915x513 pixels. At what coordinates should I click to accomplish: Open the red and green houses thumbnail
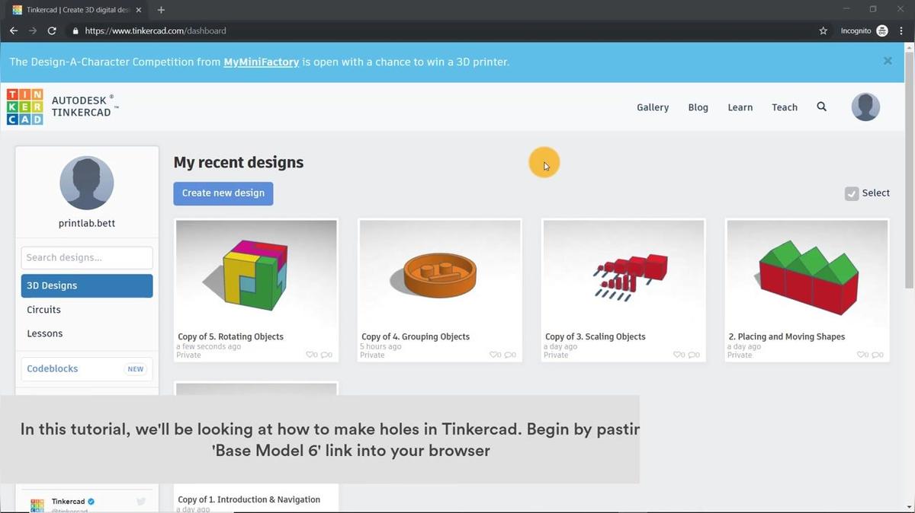(807, 274)
